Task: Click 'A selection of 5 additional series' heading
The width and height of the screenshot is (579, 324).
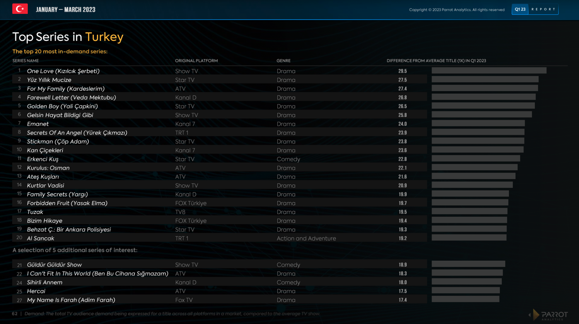Action: click(75, 250)
